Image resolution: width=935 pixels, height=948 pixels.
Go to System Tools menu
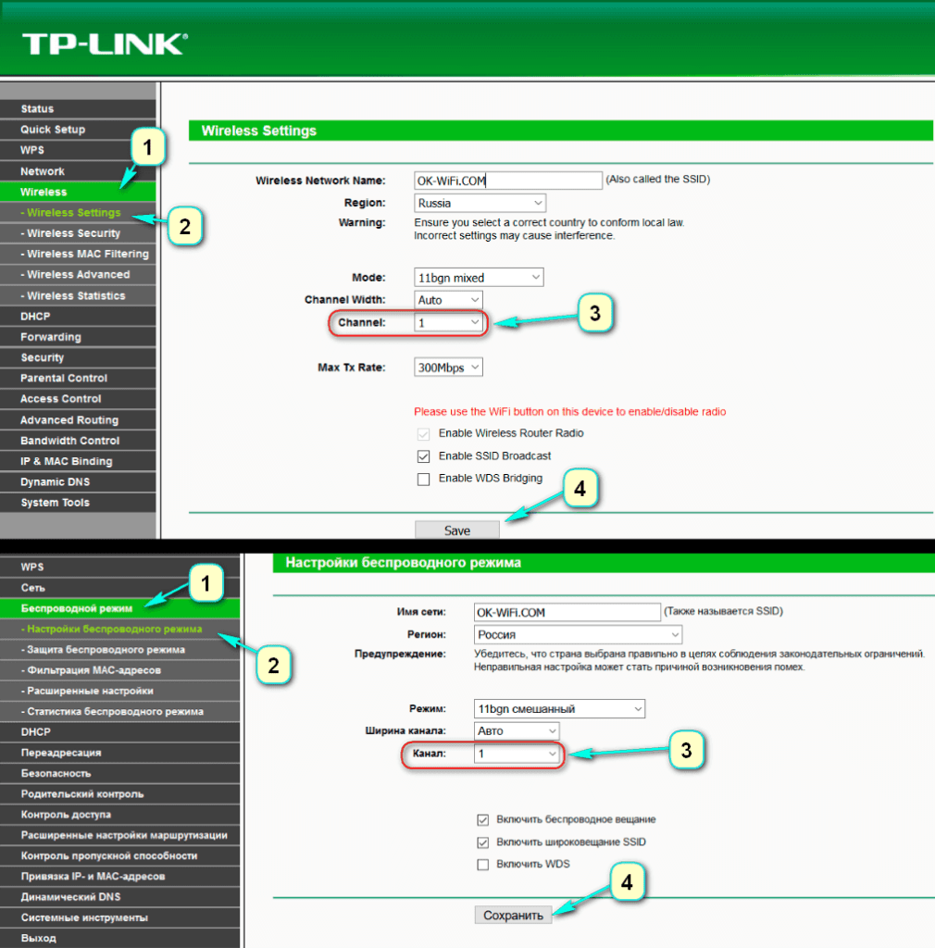56,503
